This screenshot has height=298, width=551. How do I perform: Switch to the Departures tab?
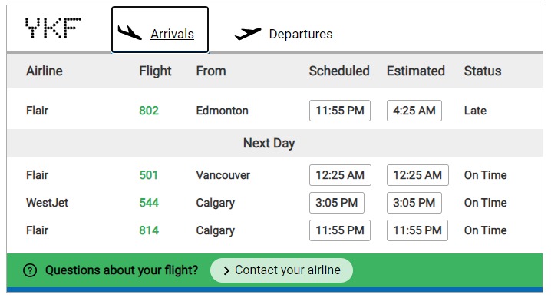[283, 34]
